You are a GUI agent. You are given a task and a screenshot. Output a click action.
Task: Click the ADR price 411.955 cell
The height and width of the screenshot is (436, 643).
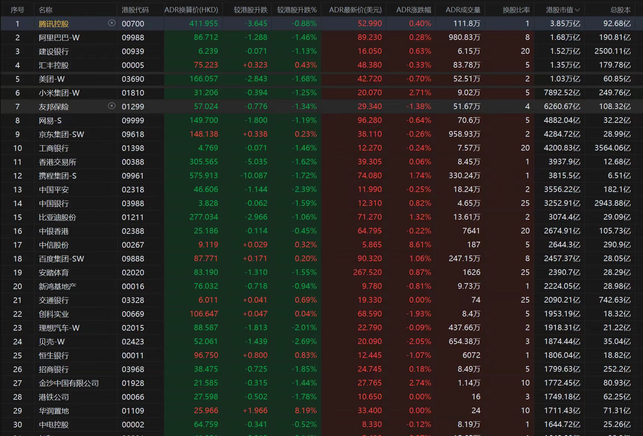pyautogui.click(x=204, y=24)
